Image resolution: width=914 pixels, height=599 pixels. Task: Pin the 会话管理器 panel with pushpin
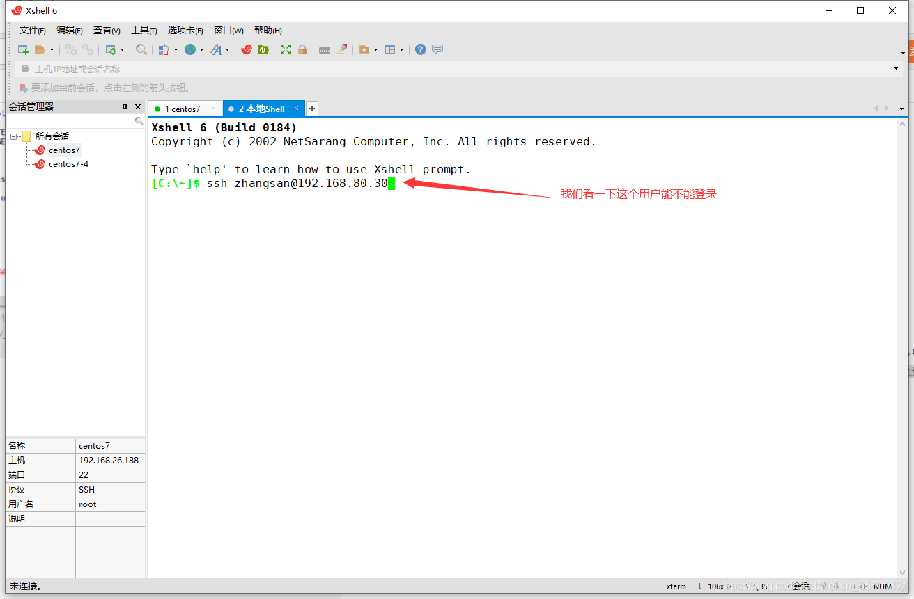coord(125,107)
